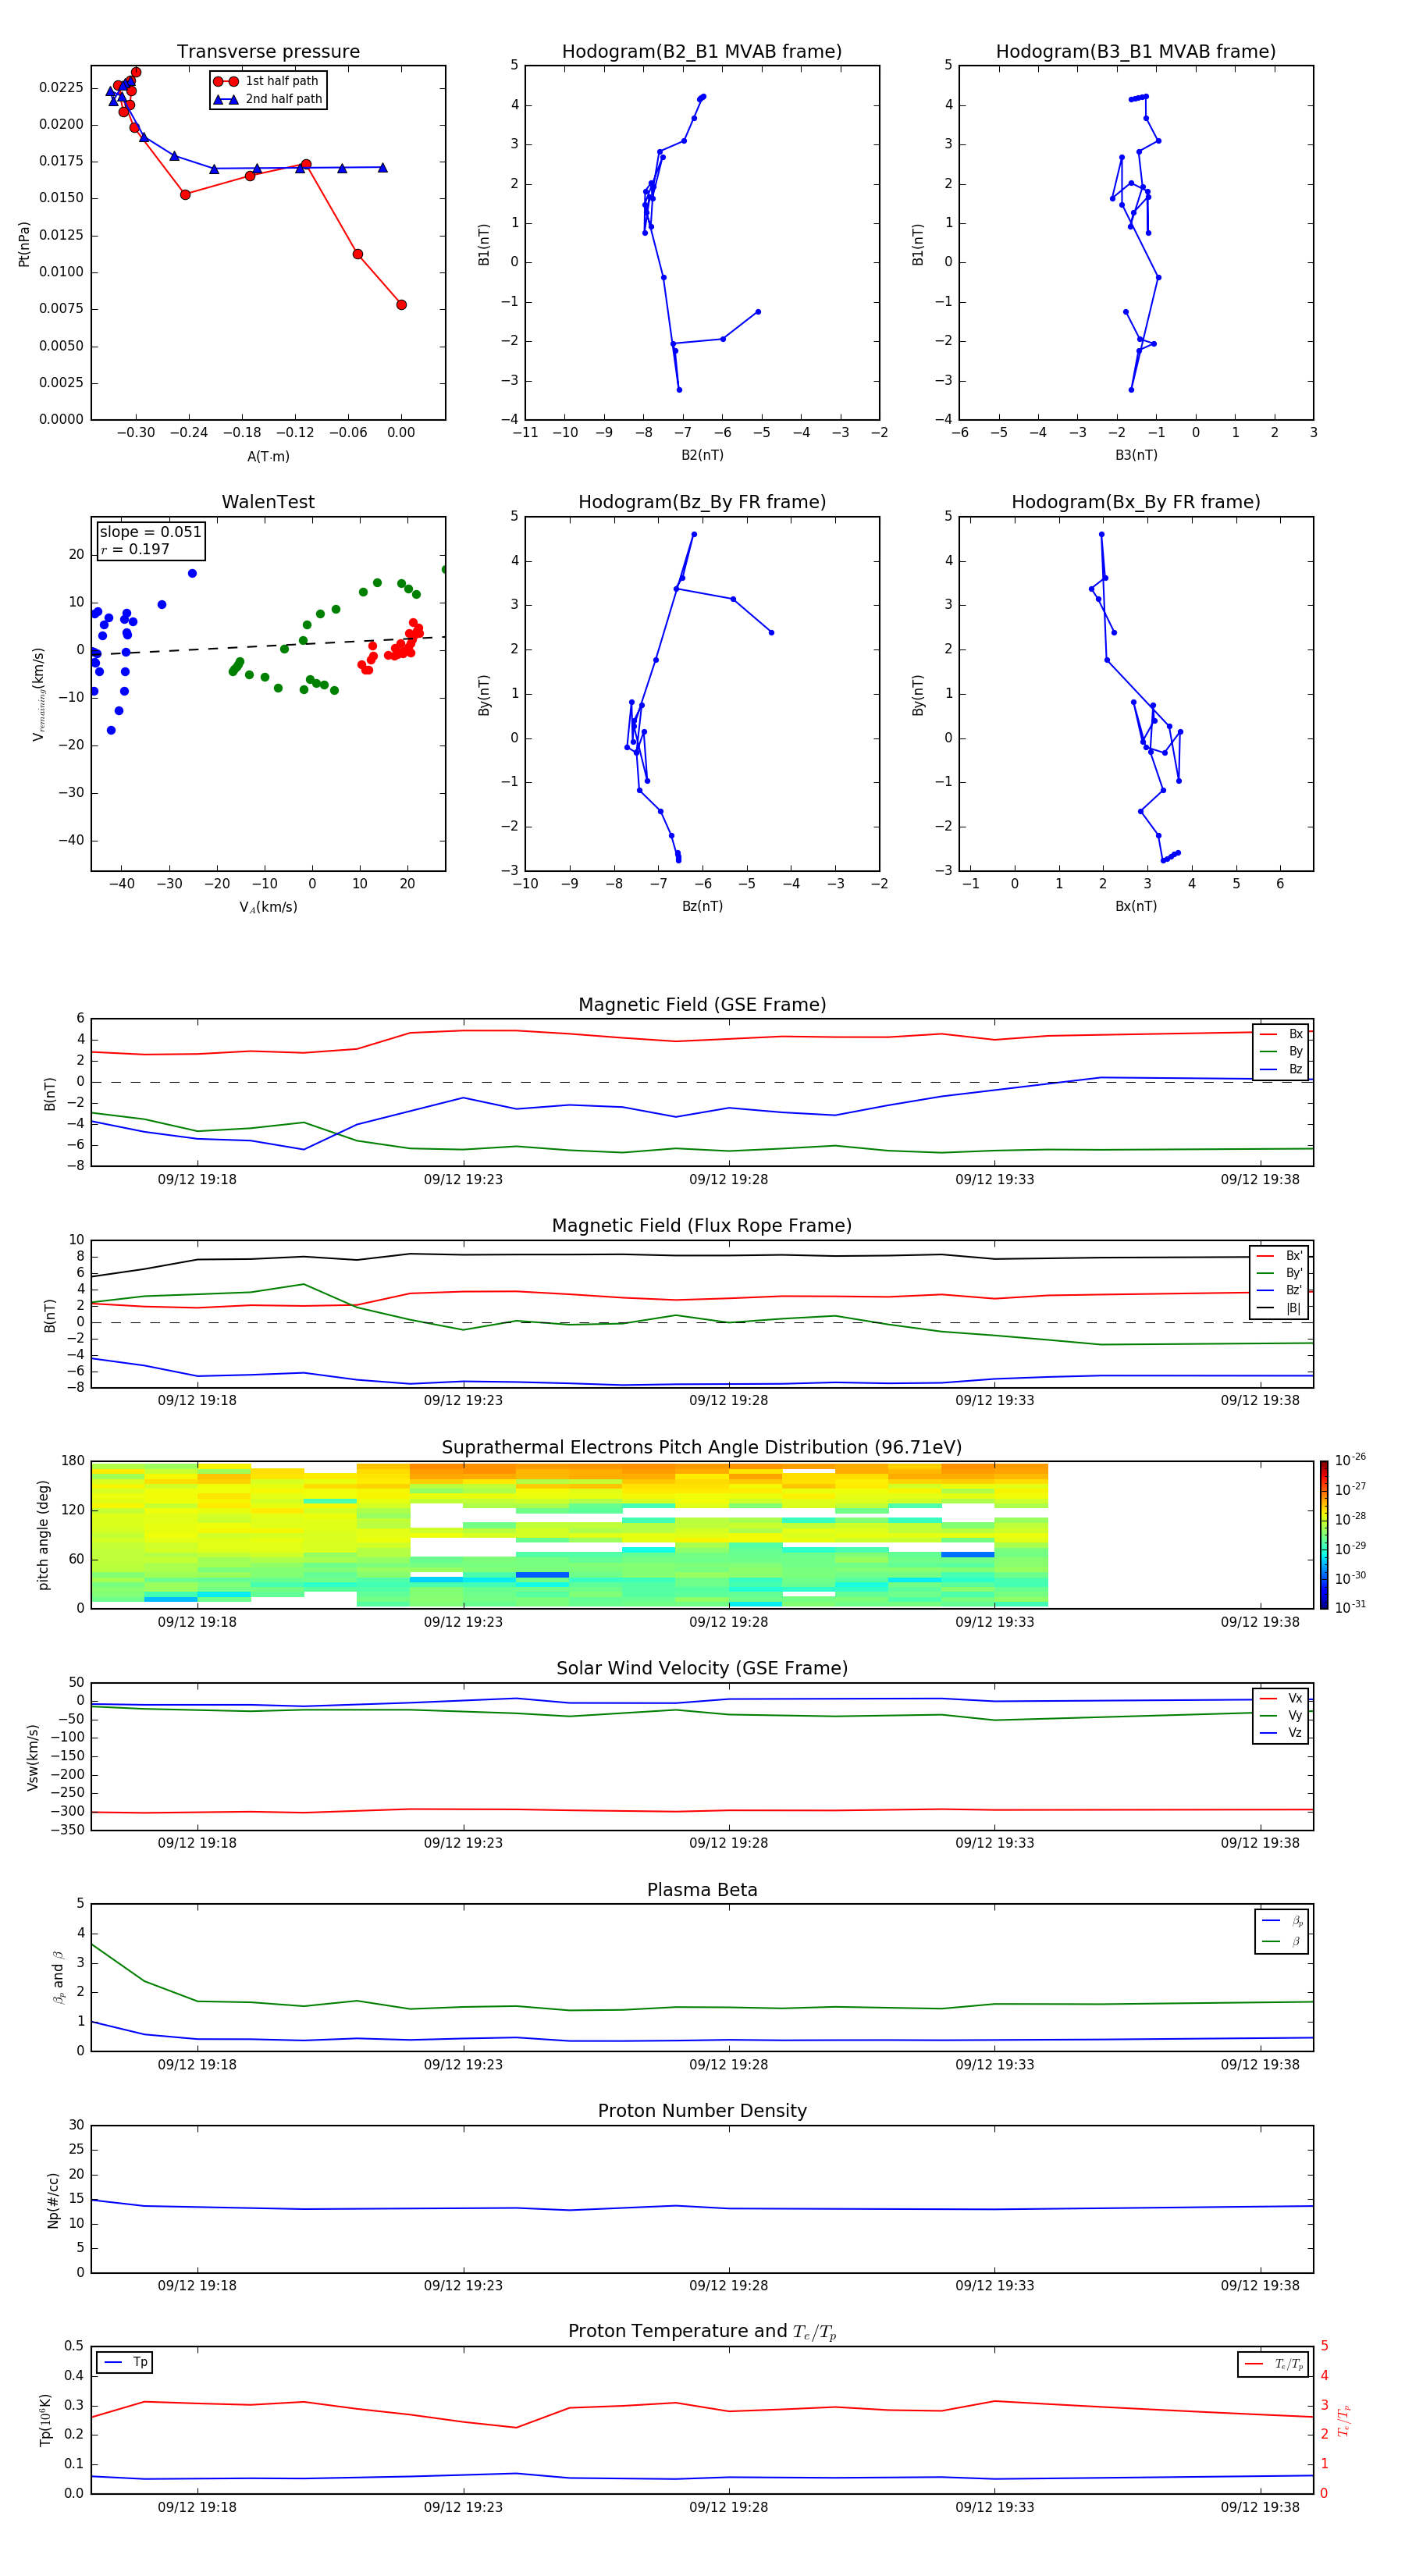
Task: Click the 'pitch angle (deg)' axis label
Action: coord(43,1535)
